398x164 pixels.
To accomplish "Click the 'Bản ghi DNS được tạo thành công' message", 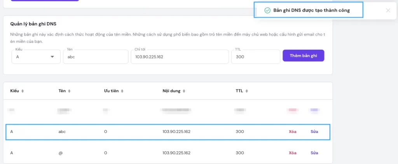I will click(311, 10).
